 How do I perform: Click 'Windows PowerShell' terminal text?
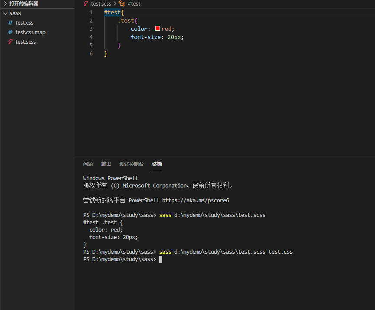coord(110,178)
